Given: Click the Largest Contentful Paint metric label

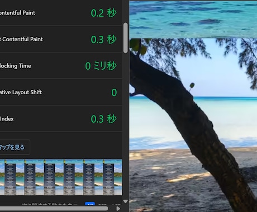Looking at the screenshot, I should [21, 39].
